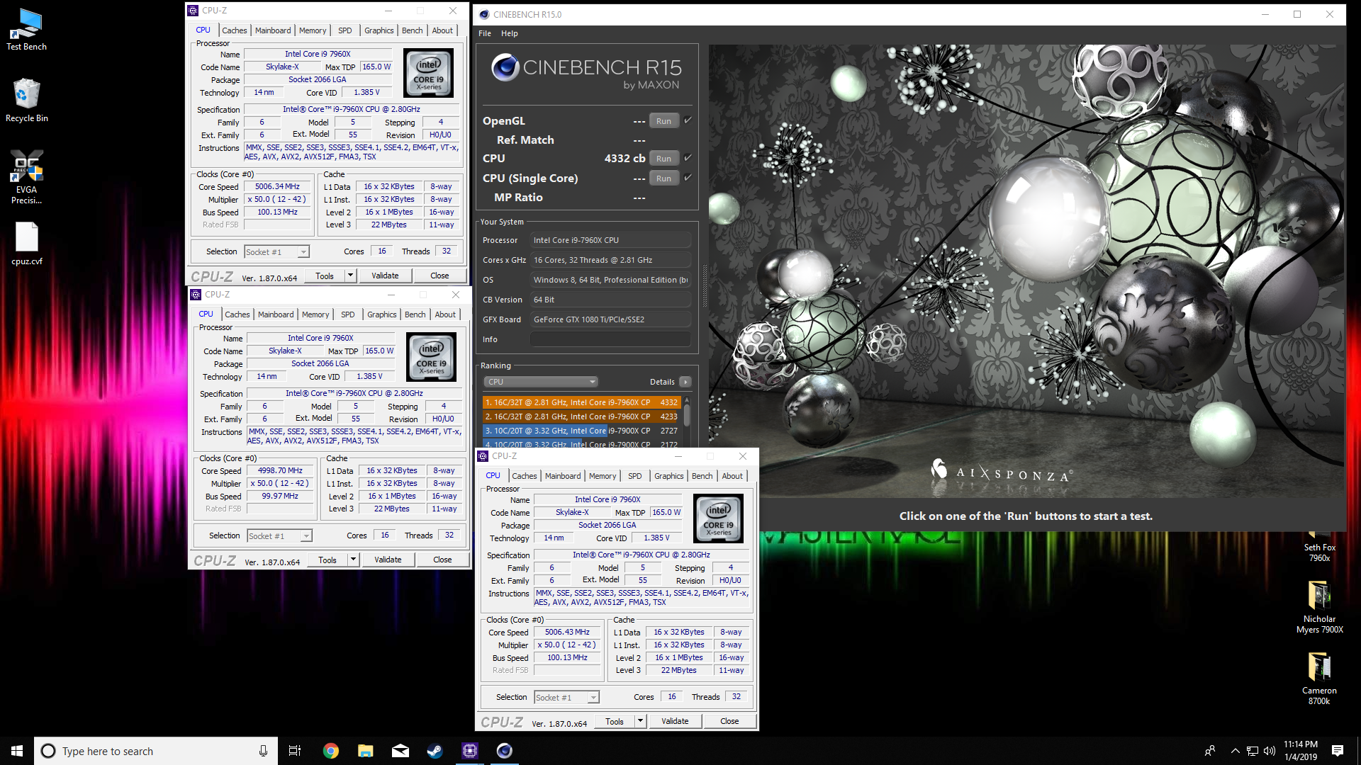1361x765 pixels.
Task: Open SPD tab in middle CPU-Z
Action: tap(347, 314)
